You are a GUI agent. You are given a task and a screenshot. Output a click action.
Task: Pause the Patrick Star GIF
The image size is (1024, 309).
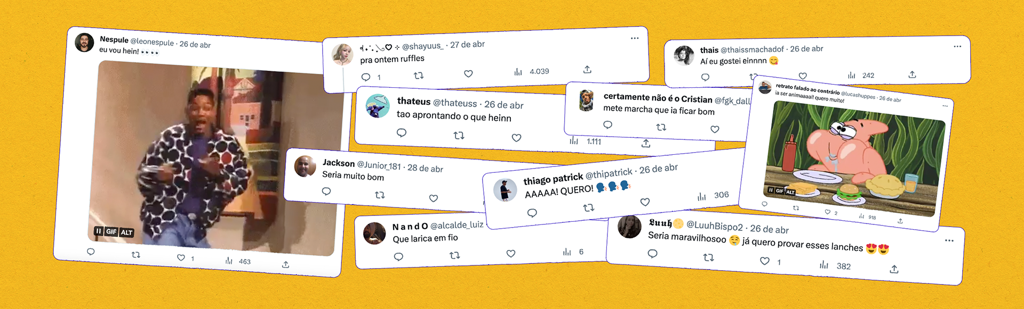click(771, 190)
